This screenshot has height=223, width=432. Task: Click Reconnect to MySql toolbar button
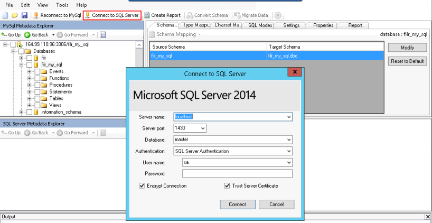point(58,15)
